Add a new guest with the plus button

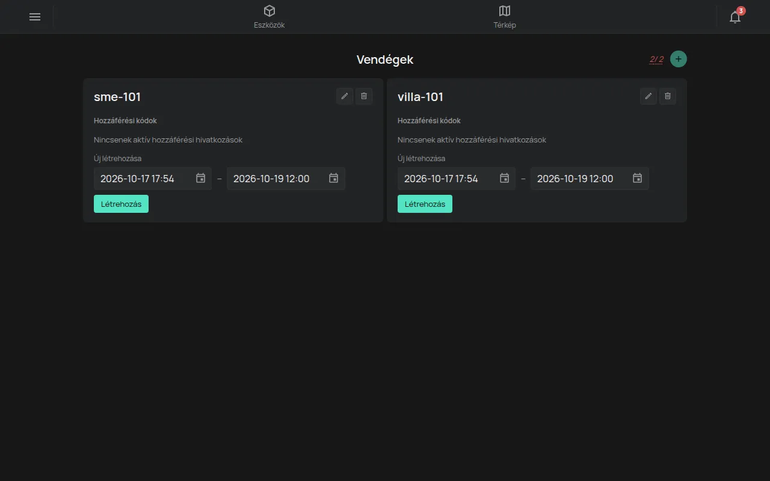coord(679,59)
